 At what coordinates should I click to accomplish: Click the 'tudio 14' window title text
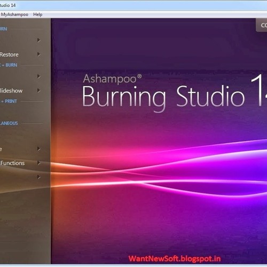tap(7, 5)
